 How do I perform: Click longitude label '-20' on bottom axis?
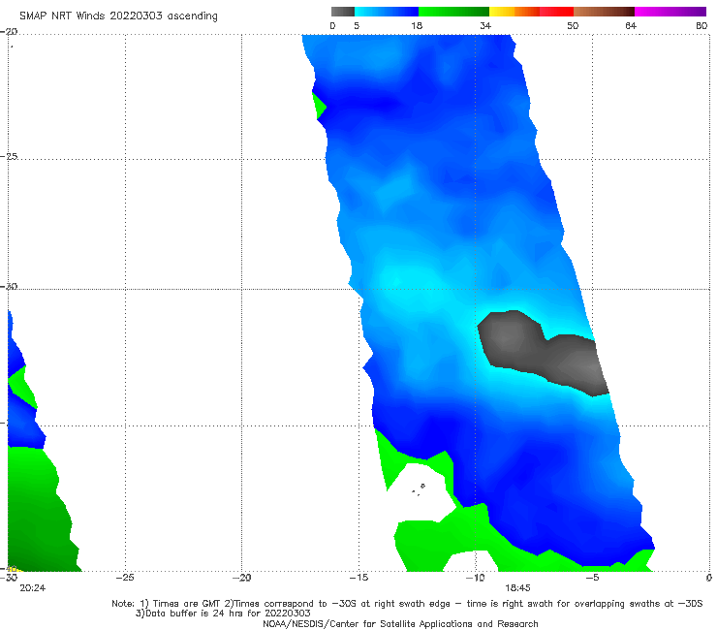click(241, 578)
